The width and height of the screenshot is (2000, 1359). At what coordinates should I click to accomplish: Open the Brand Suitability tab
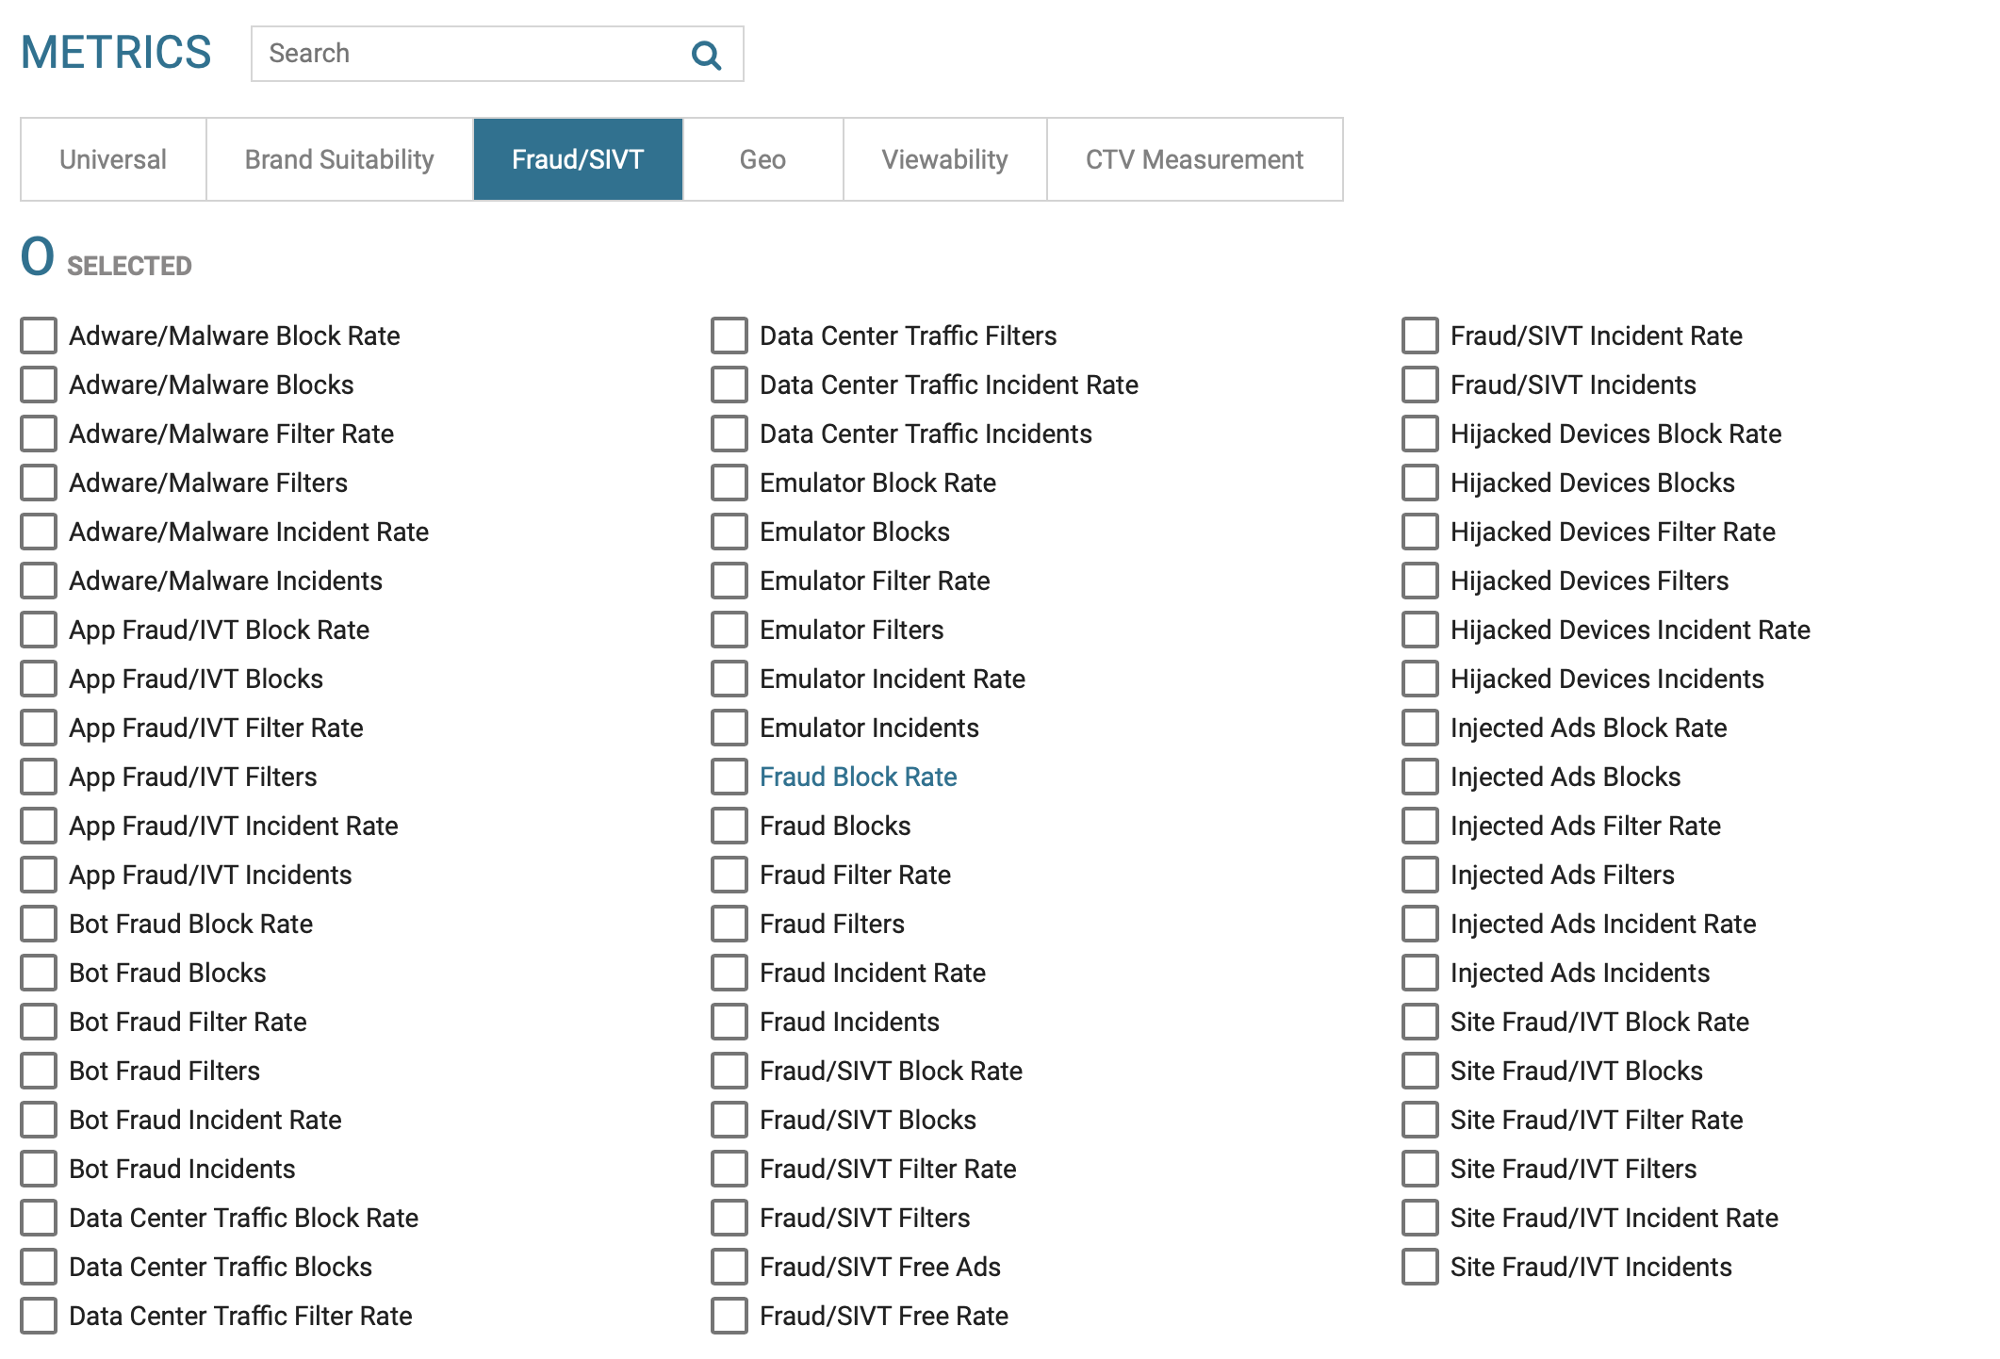(x=339, y=159)
